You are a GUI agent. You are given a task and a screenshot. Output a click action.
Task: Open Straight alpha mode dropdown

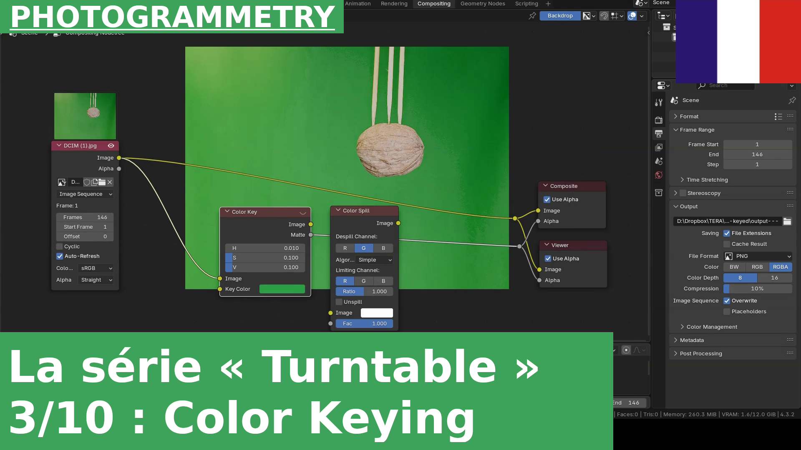pos(96,280)
